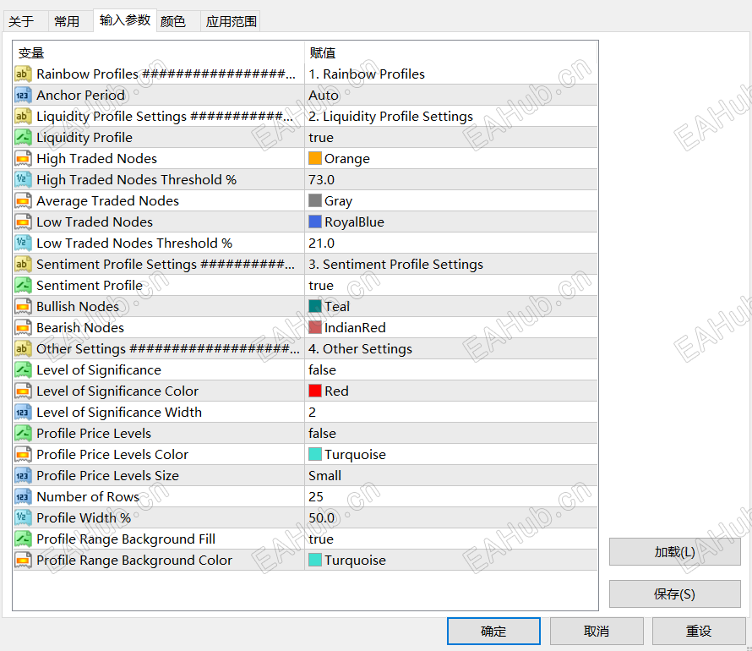
Task: Click the 重设 reset button
Action: pos(698,631)
